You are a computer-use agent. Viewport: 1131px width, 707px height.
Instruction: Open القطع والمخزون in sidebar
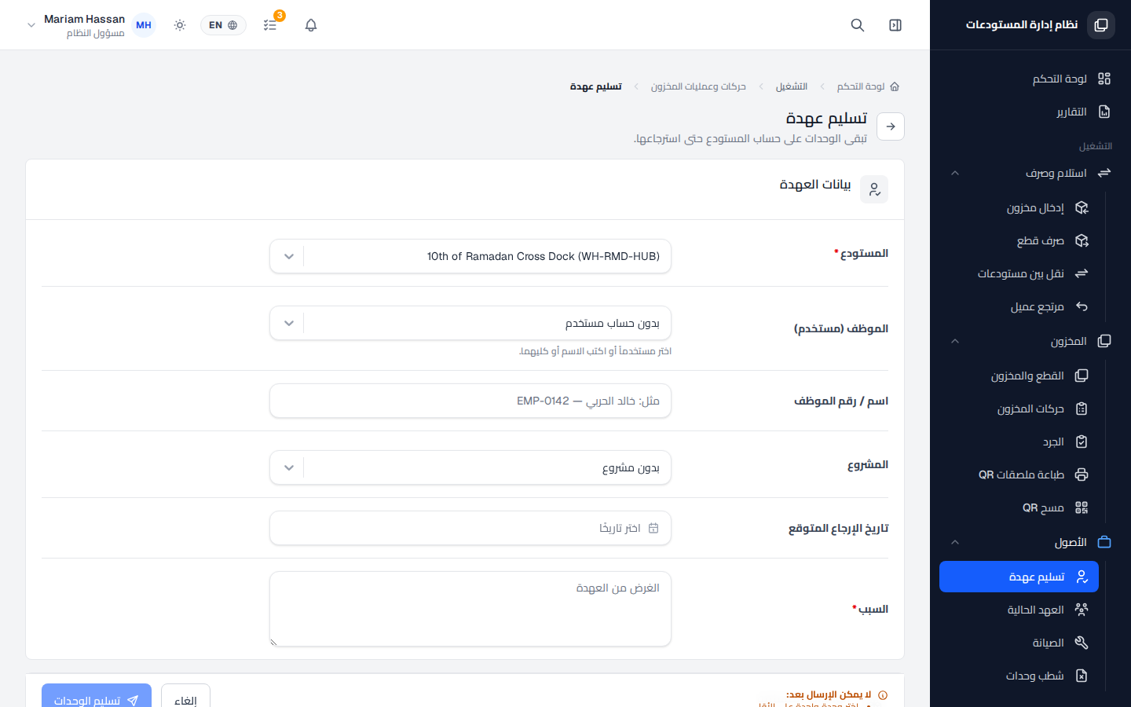(1019, 375)
